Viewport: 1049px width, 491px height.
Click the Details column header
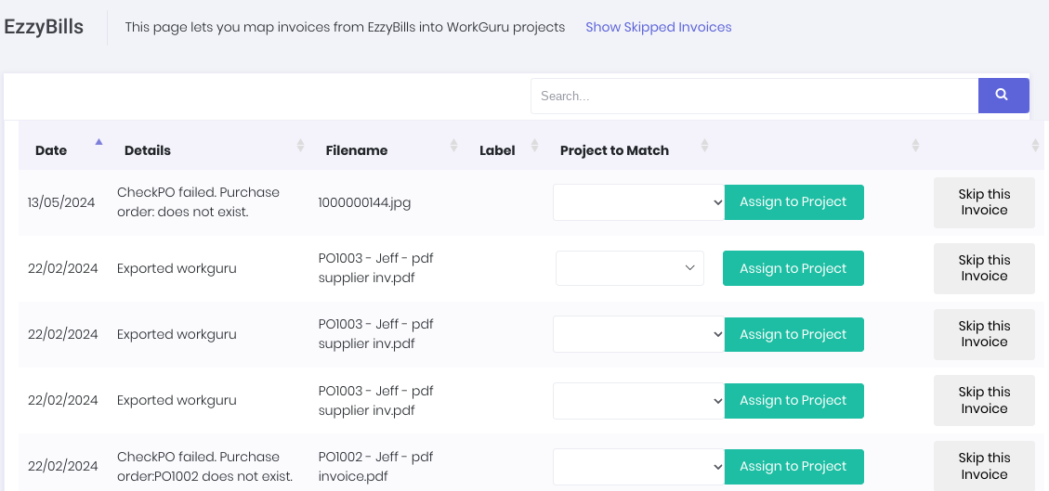pos(147,150)
